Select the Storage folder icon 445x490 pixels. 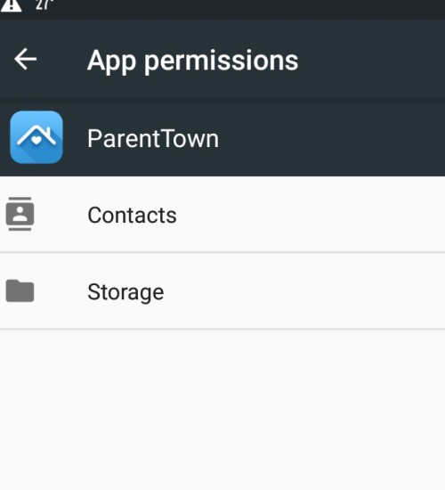20,290
